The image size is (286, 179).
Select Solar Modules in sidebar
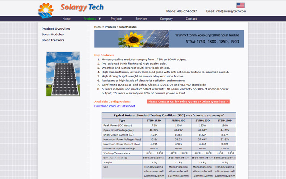pyautogui.click(x=53, y=34)
